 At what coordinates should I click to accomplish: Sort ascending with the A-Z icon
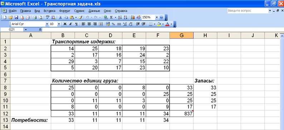pyautogui.click(x=120, y=18)
